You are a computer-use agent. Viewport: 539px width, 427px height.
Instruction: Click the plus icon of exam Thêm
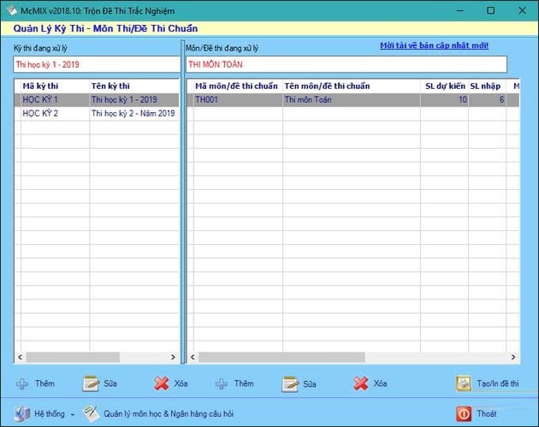pos(22,383)
